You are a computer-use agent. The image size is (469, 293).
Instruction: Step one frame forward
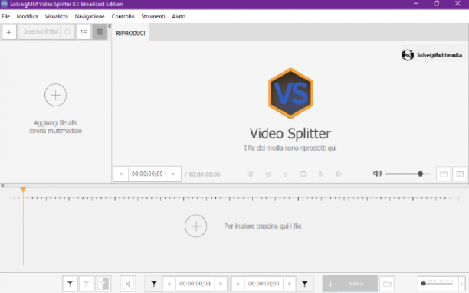pyautogui.click(x=320, y=174)
